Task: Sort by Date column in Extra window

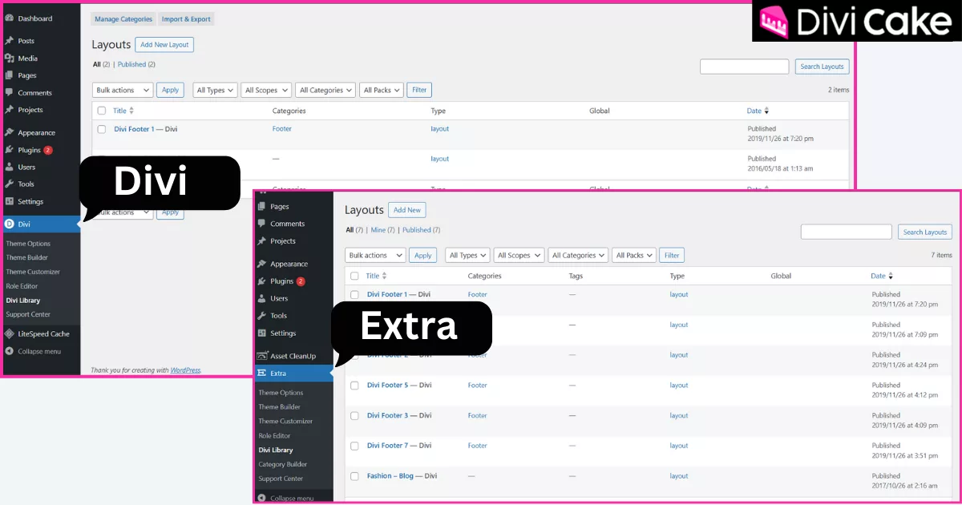Action: pyautogui.click(x=882, y=276)
